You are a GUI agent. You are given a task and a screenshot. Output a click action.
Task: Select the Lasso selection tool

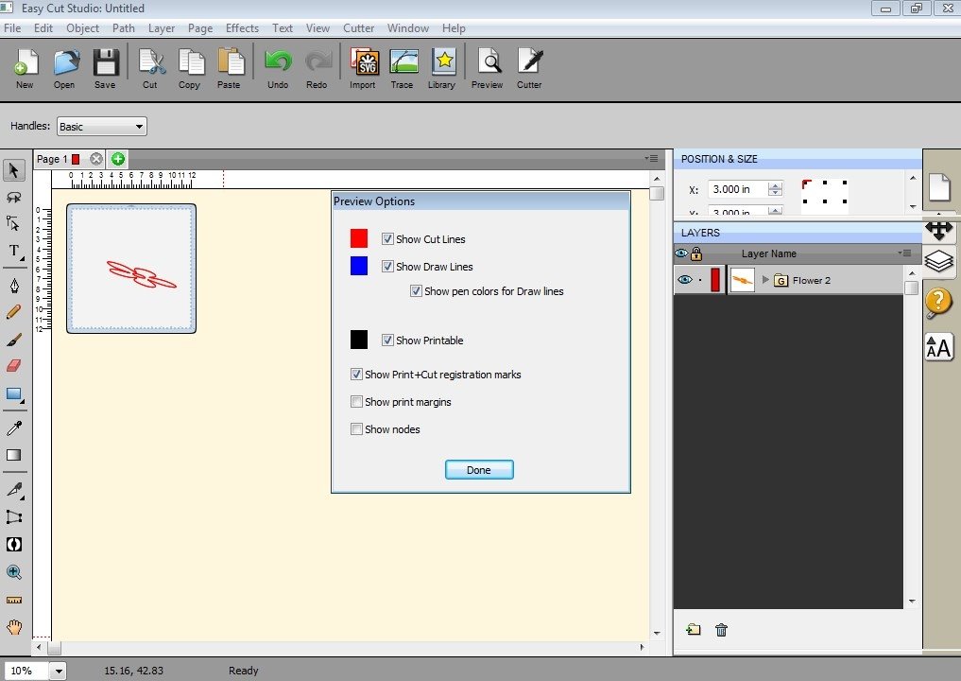tap(13, 197)
